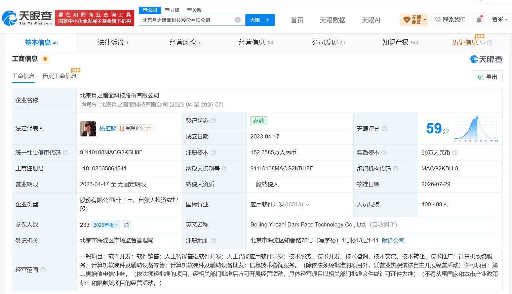Click help icon next to 注册地址
The width and height of the screenshot is (512, 294).
(x=213, y=241)
